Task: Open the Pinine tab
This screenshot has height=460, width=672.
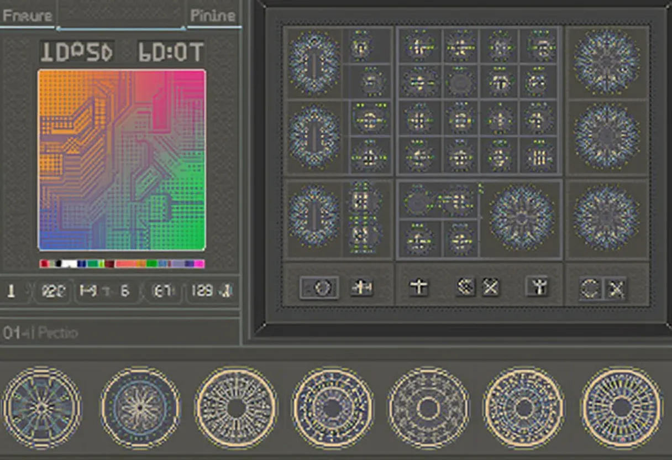Action: (x=213, y=15)
